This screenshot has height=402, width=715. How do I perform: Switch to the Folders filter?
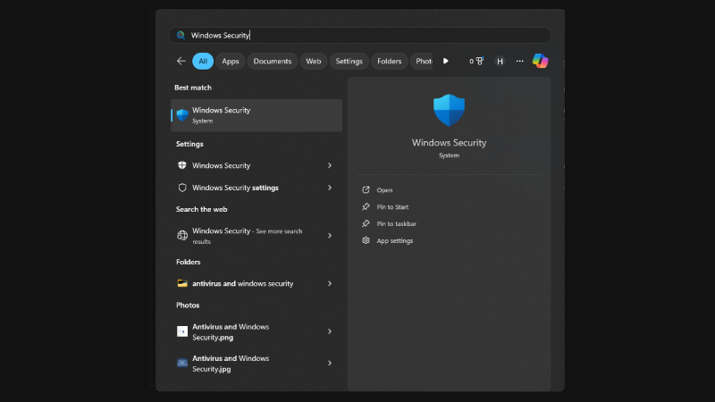click(x=390, y=61)
